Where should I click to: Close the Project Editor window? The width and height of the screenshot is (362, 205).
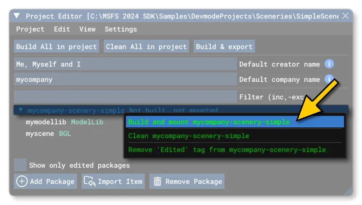click(x=345, y=16)
